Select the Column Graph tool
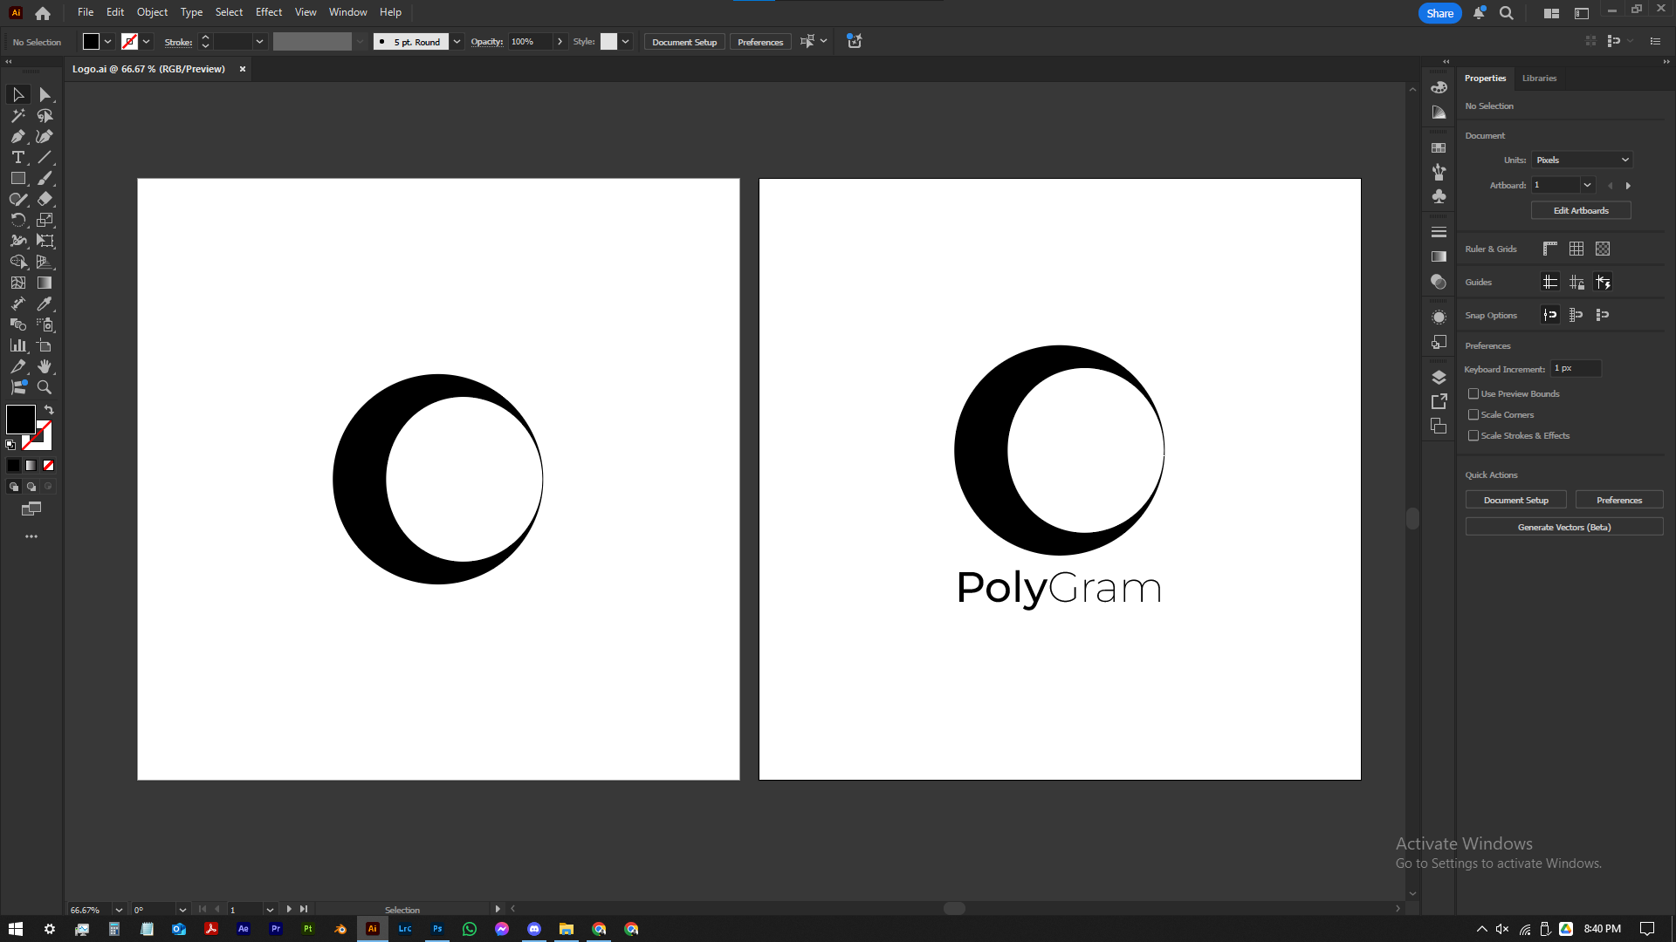 [x=18, y=345]
